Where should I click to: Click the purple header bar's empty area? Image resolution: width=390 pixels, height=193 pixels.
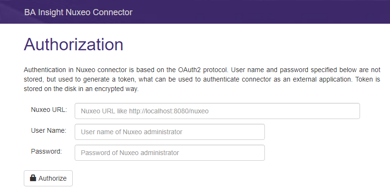(x=262, y=12)
